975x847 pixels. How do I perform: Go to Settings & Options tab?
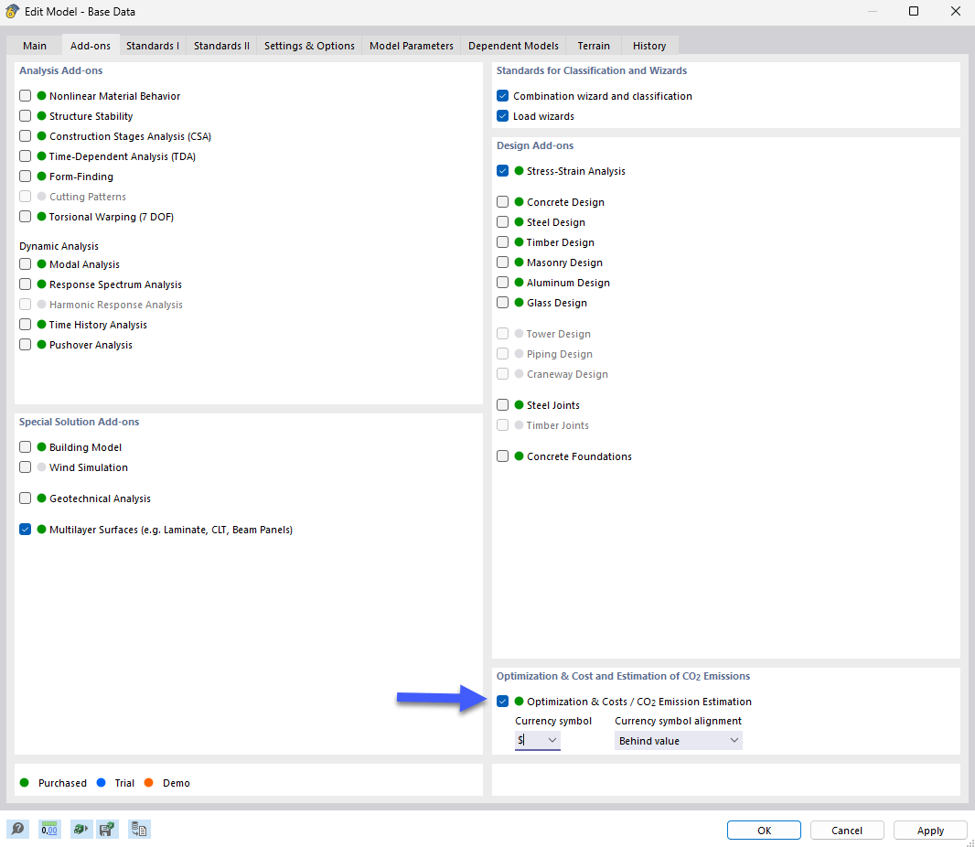[x=309, y=46]
